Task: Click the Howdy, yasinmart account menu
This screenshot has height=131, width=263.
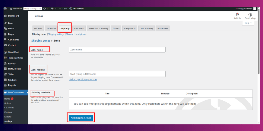Action: (246, 9)
